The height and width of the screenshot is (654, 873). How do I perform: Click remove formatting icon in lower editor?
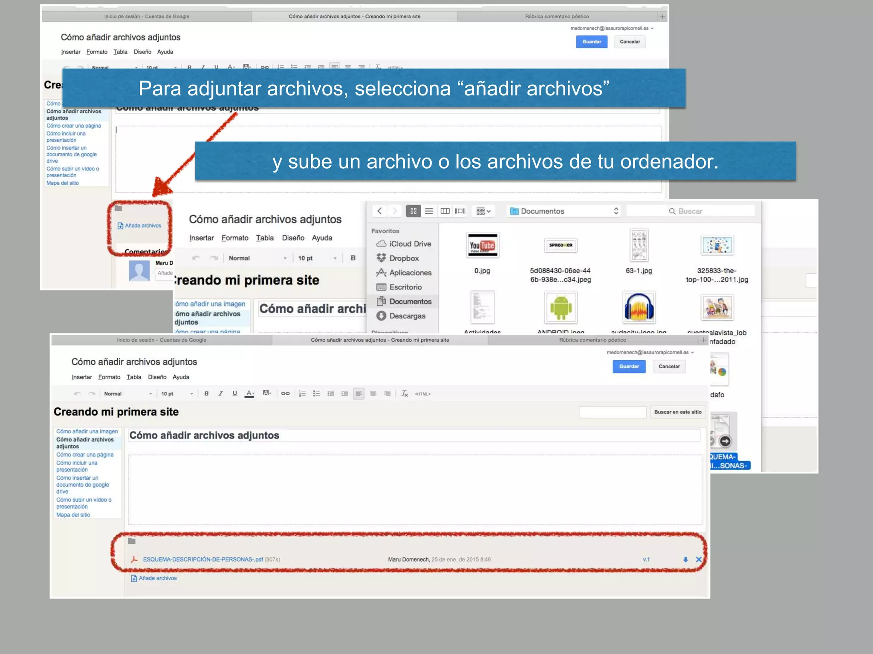(x=405, y=394)
